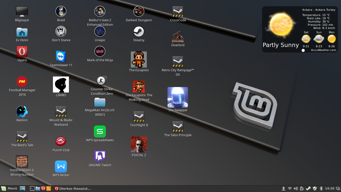Viewport: 341px width, 192px height.
Task: Launch Opera from the desktop shortcut
Action: point(22,52)
